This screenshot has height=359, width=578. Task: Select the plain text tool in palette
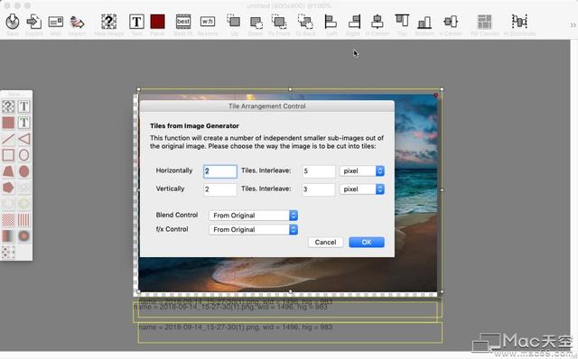point(24,106)
